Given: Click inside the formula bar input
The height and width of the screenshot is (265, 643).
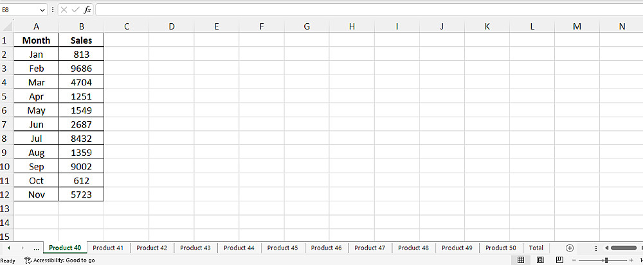Looking at the screenshot, I should [367, 10].
